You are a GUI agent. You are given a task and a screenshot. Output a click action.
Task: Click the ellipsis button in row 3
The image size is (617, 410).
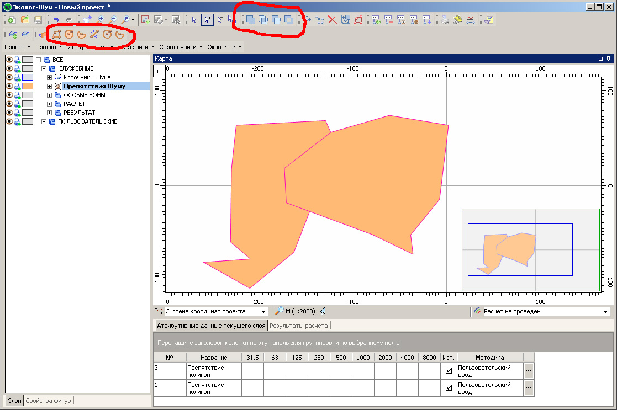coord(529,371)
